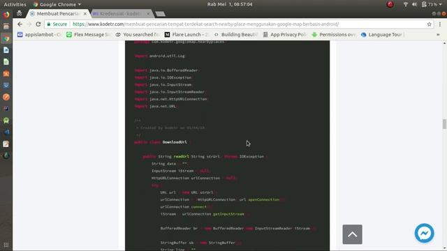Open the volume indicator in the top bar
The image size is (447, 251).
pos(414,4)
